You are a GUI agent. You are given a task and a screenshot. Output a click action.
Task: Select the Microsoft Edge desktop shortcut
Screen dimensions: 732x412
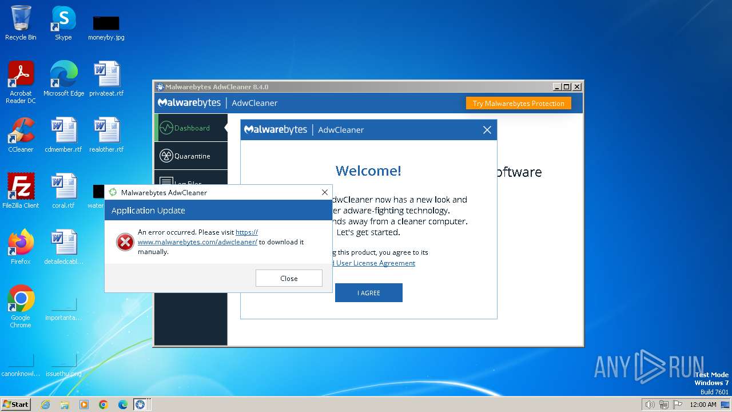63,79
